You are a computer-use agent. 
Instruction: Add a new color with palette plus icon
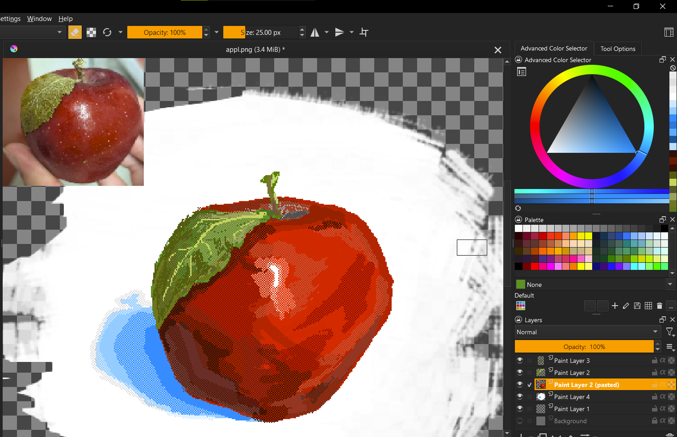(x=615, y=306)
